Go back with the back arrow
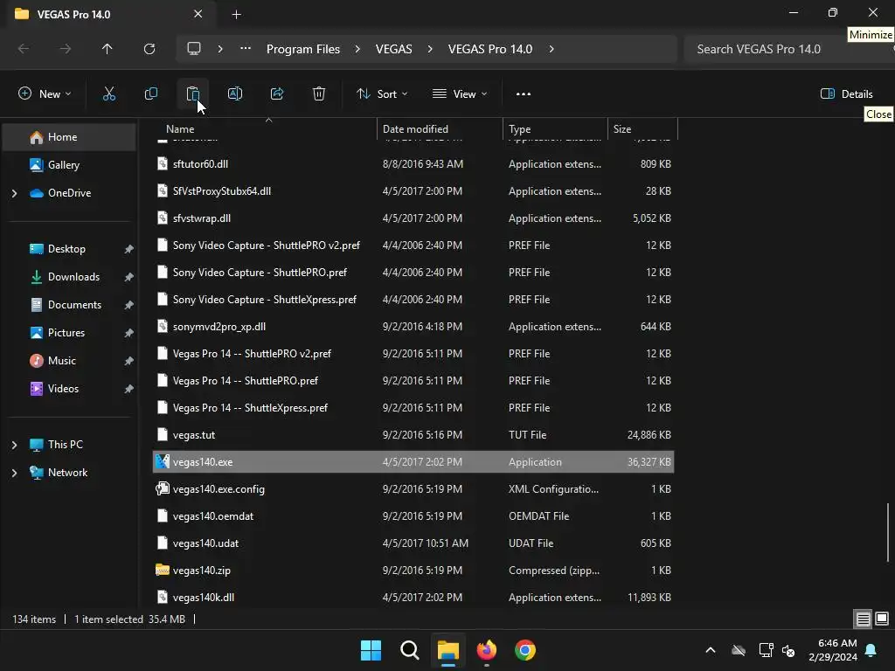The image size is (895, 671). tap(24, 49)
